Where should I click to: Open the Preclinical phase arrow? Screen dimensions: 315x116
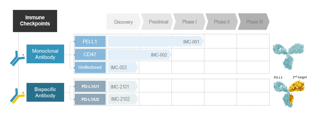point(157,22)
